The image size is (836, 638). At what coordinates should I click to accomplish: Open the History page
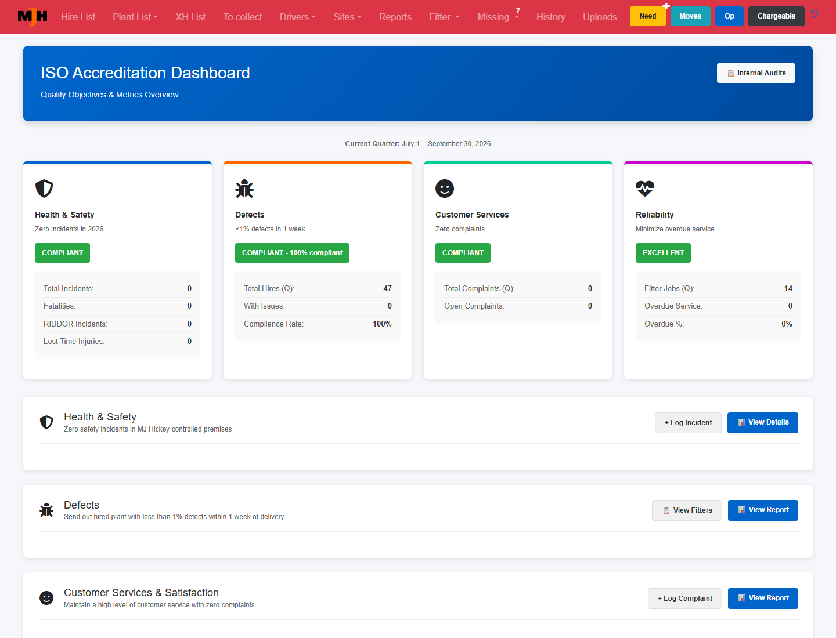pos(551,17)
